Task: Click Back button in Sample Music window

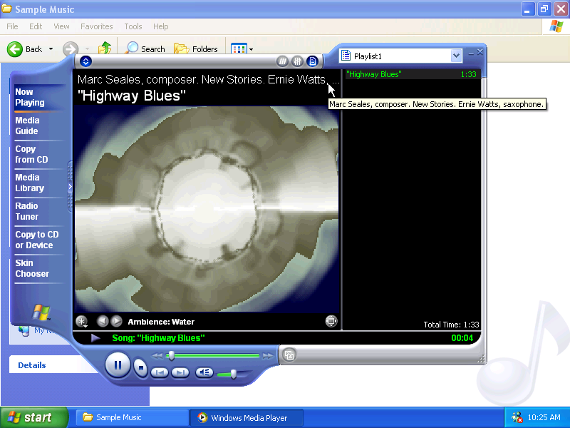Action: (25, 49)
